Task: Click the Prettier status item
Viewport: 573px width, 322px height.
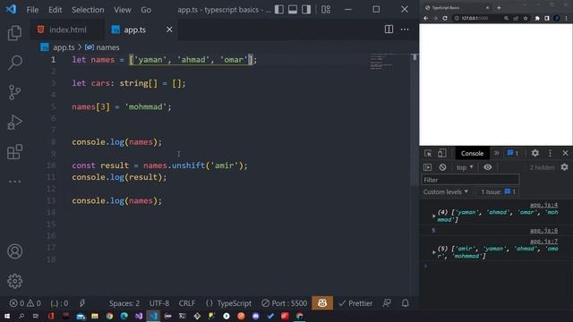Action: [355, 303]
